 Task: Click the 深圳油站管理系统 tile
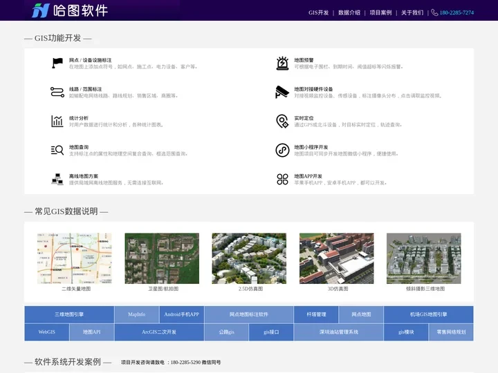click(338, 332)
